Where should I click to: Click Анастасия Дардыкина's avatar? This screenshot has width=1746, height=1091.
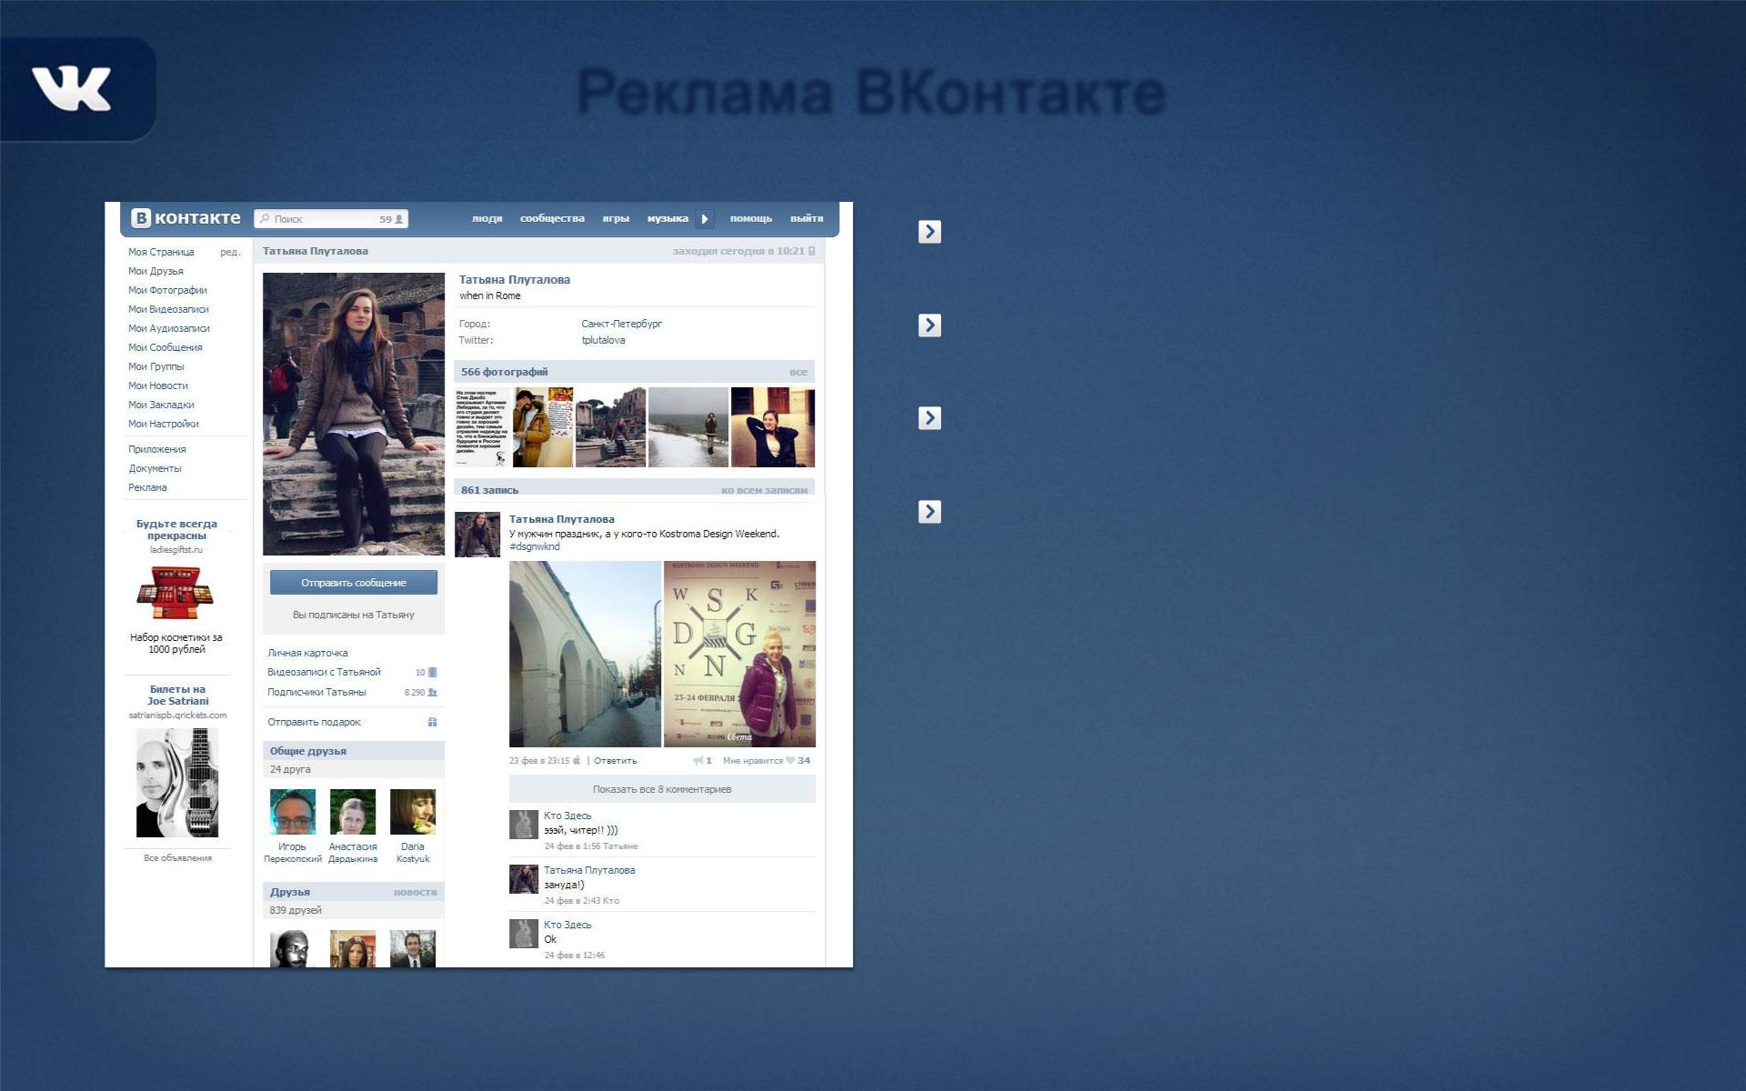[x=353, y=812]
